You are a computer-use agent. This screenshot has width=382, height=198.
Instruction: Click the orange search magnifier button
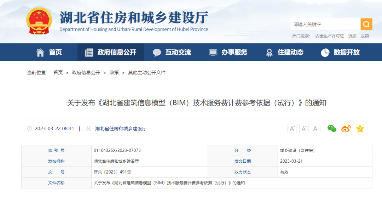[366, 24]
